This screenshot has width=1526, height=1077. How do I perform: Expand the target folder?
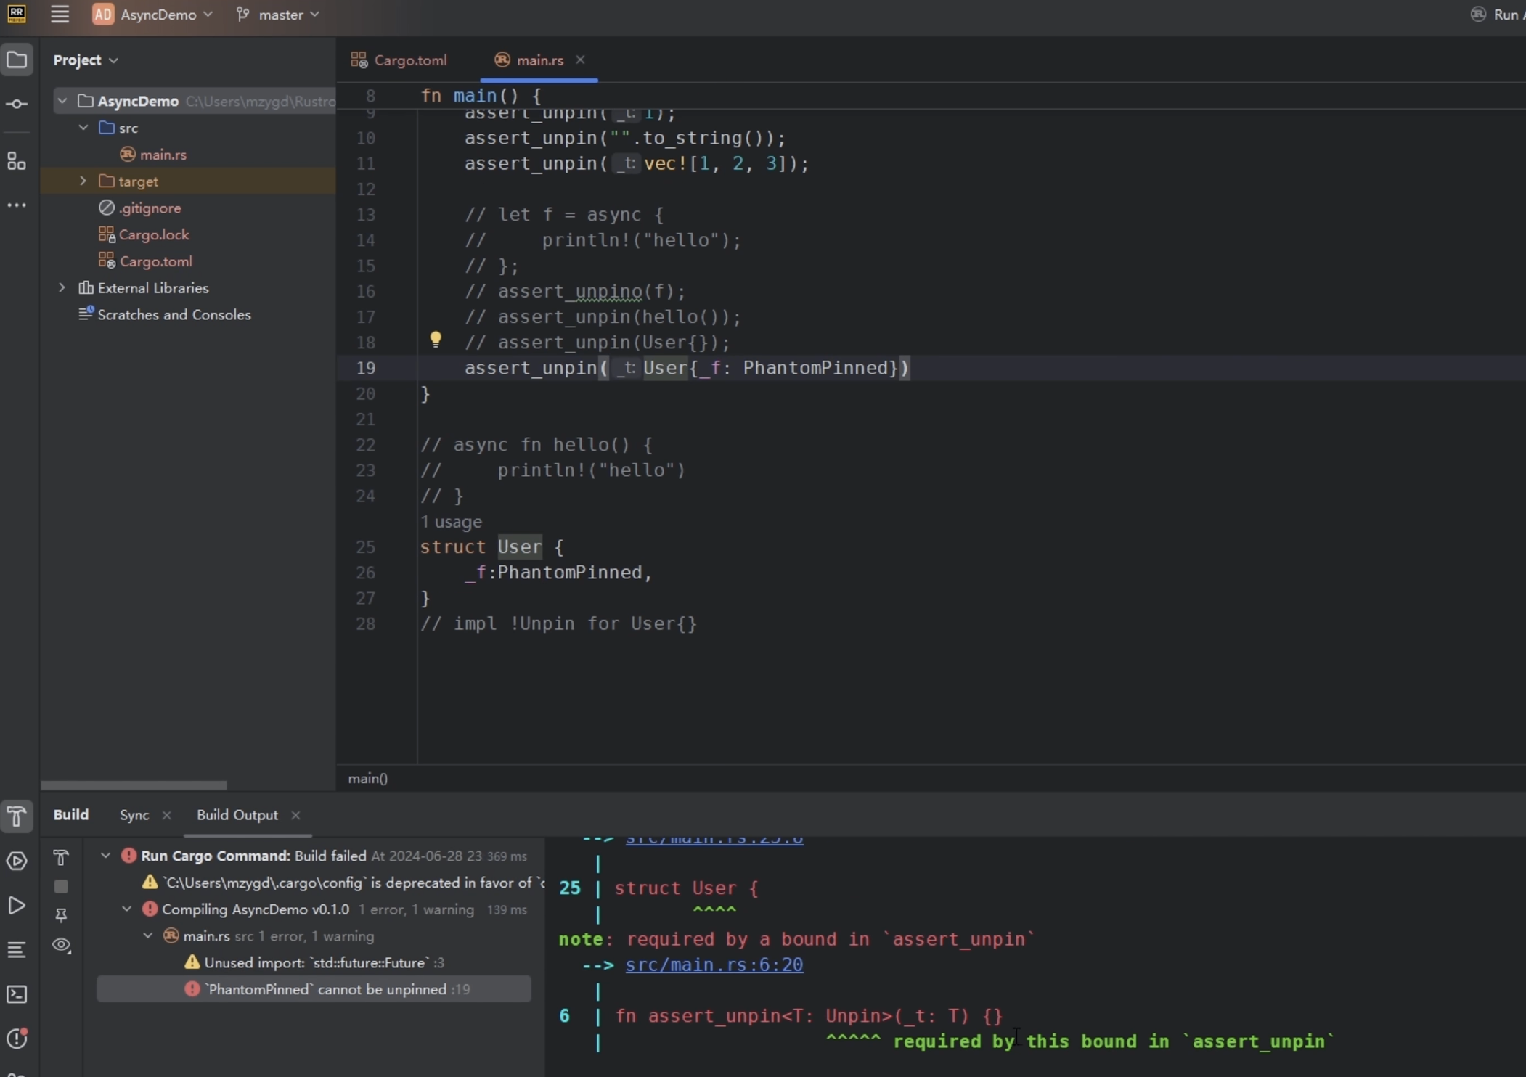[x=83, y=181]
